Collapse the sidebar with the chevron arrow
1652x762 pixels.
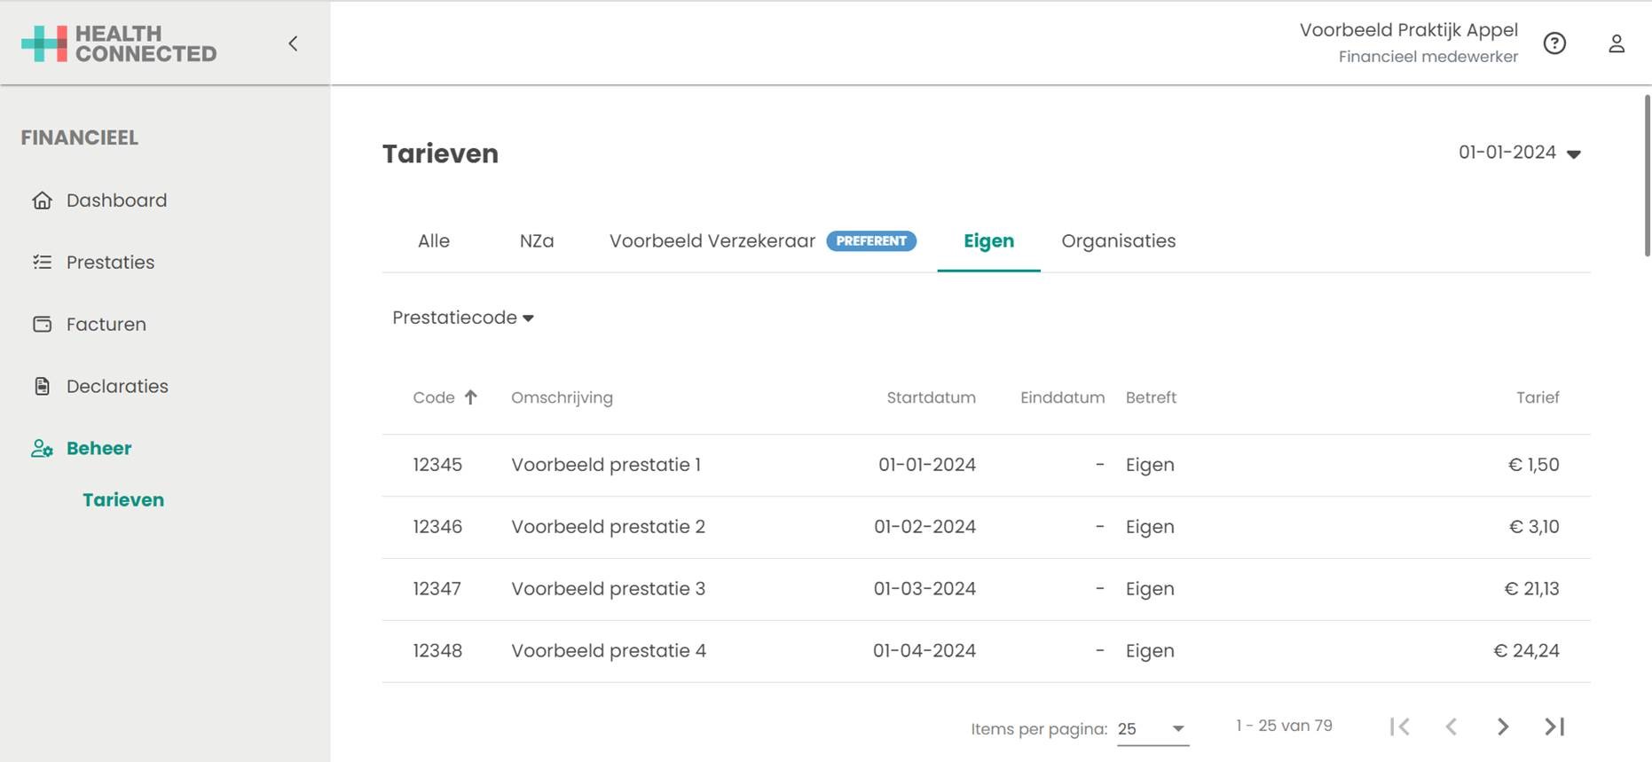click(293, 43)
